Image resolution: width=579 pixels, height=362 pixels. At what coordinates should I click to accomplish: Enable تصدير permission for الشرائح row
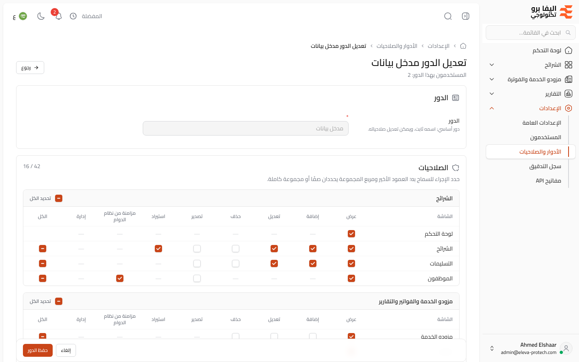tap(197, 249)
